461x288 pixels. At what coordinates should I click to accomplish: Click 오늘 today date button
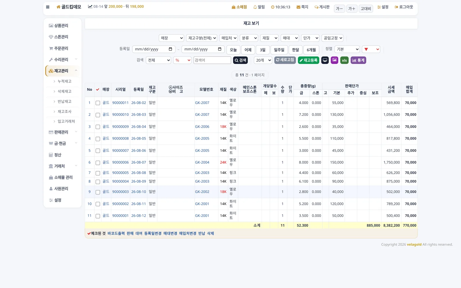pos(233,50)
